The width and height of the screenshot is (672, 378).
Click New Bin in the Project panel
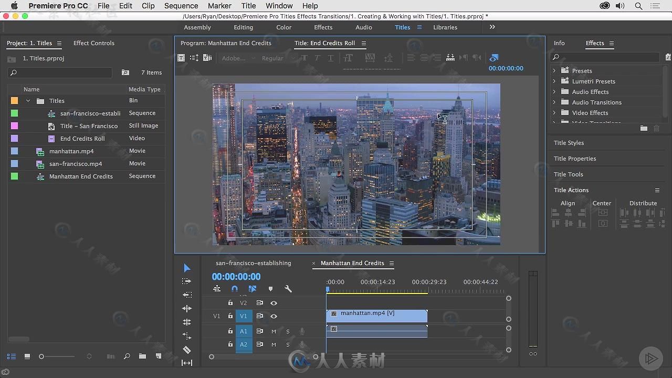[142, 356]
